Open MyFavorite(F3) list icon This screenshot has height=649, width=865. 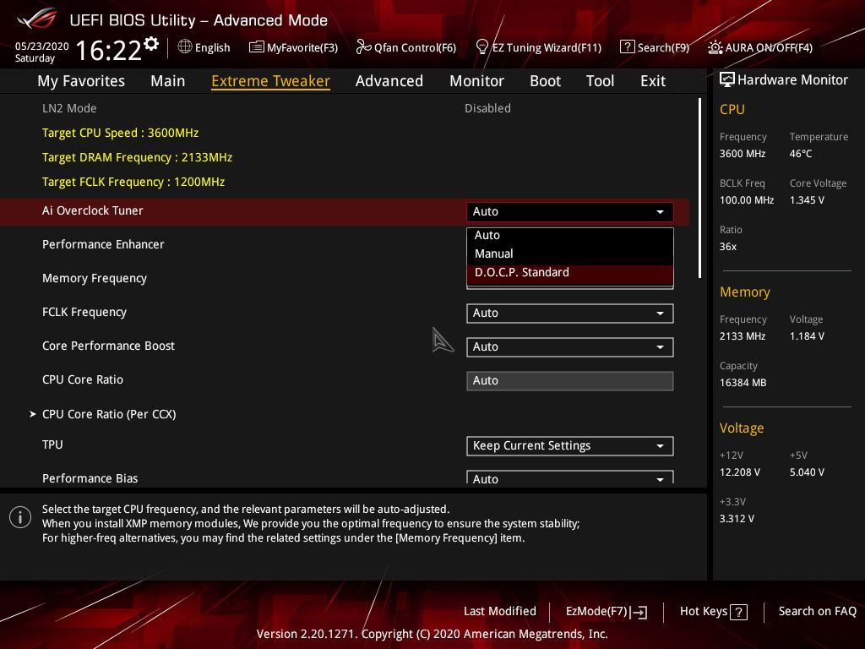click(x=257, y=47)
